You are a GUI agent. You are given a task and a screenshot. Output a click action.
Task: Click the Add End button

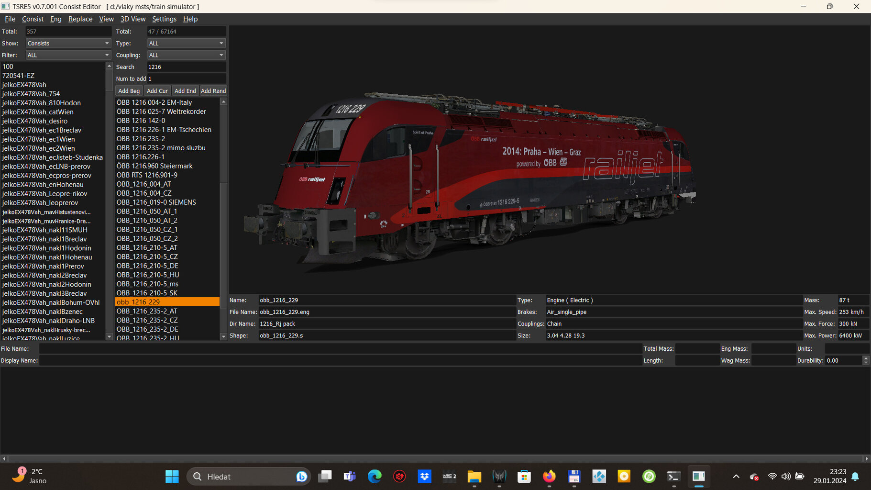point(185,91)
